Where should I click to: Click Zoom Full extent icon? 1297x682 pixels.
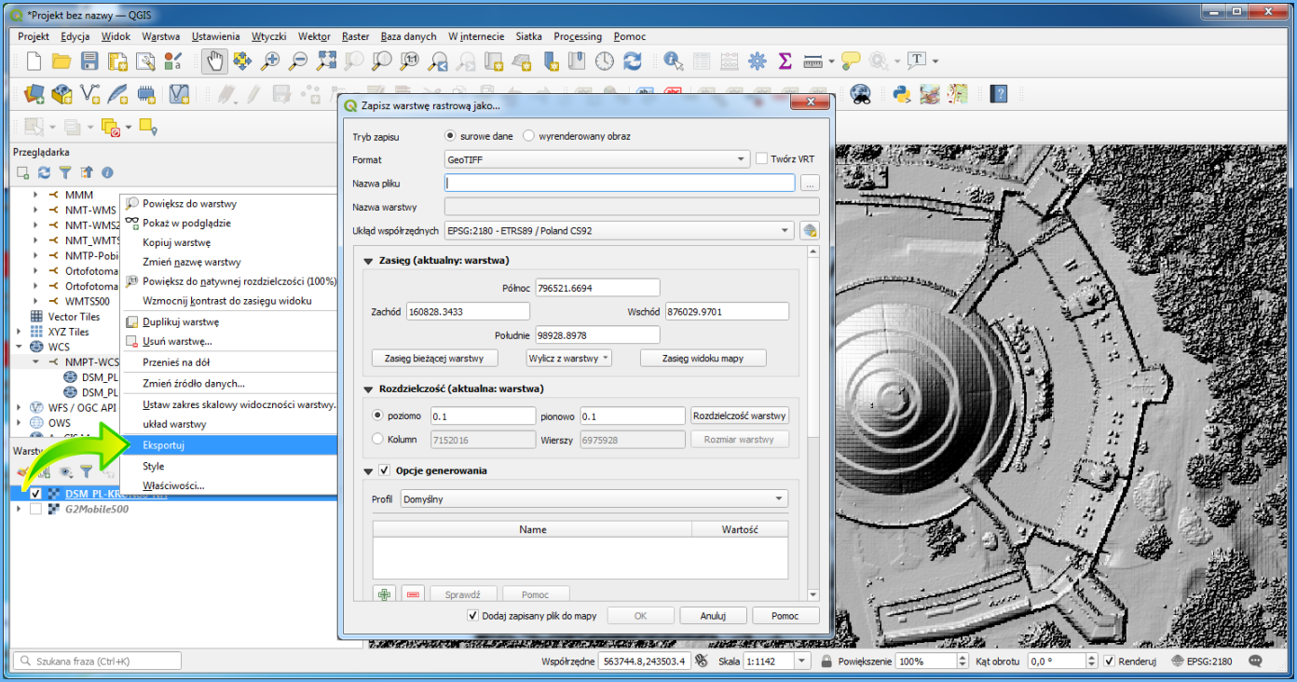click(326, 61)
